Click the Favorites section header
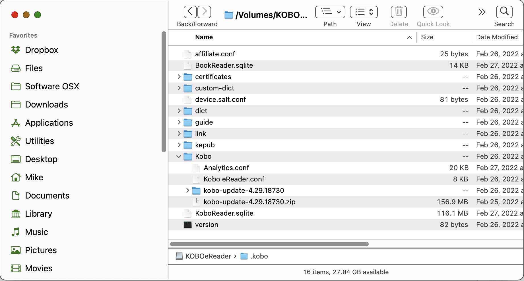The width and height of the screenshot is (524, 281). (x=23, y=36)
